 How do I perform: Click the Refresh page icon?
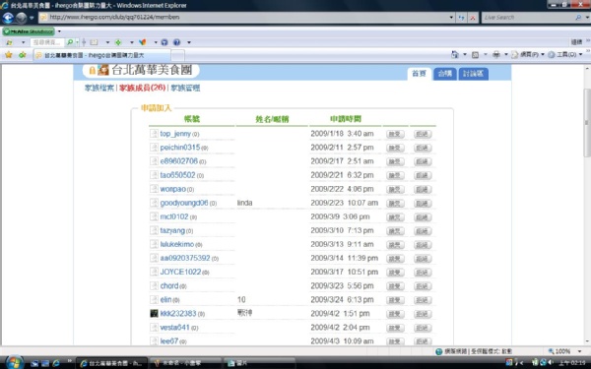[461, 18]
